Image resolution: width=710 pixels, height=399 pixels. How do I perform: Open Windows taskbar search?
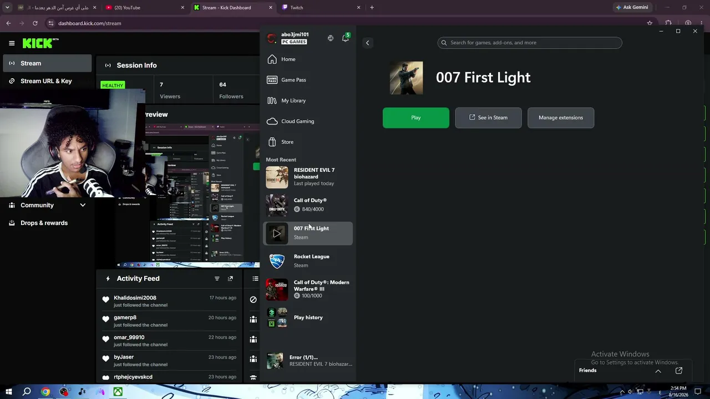point(27,392)
